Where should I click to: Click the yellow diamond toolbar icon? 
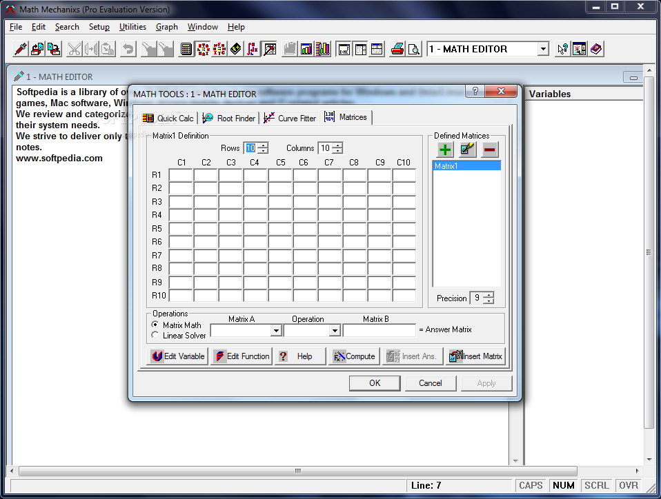click(x=236, y=49)
